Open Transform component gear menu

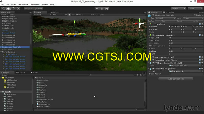point(202,24)
